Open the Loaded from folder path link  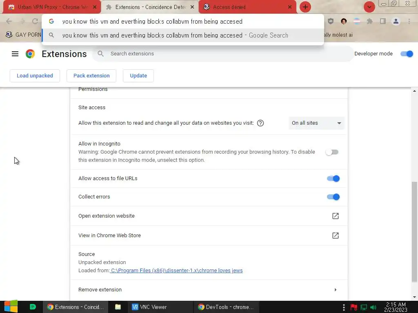point(176,271)
